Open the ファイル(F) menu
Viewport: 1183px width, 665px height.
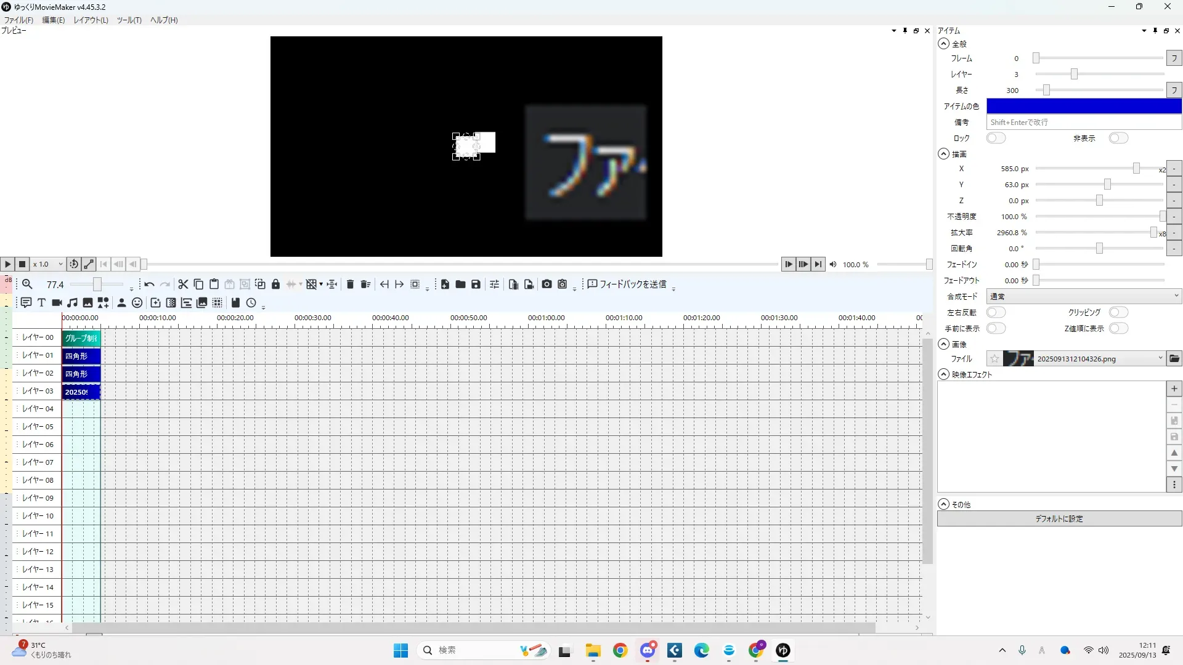coord(18,20)
